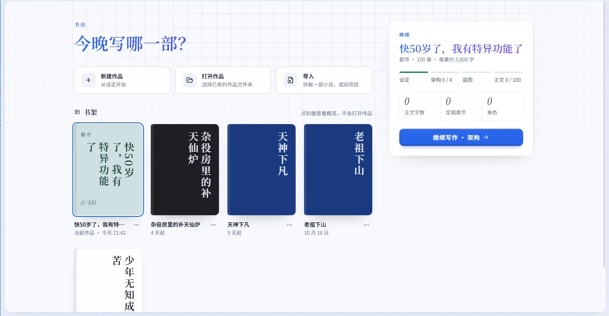
Task: Click the folder icon for 打开作品
Action: click(x=190, y=80)
